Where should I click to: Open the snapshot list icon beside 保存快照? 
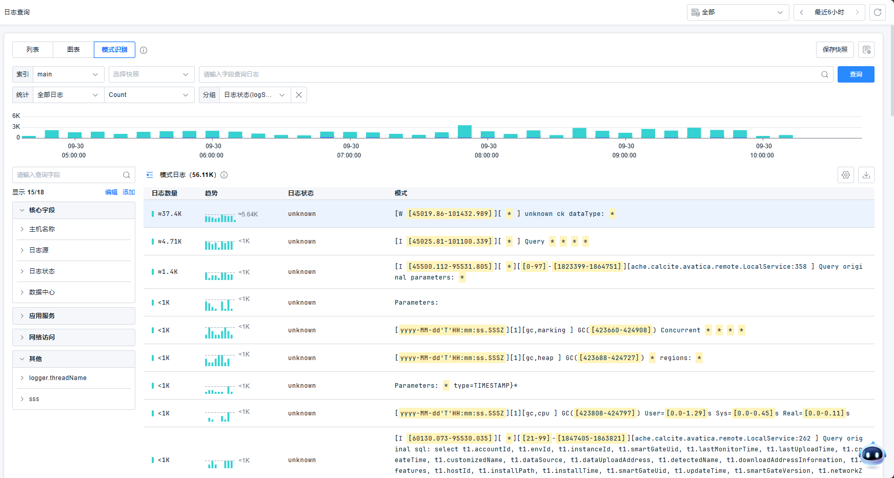point(866,50)
